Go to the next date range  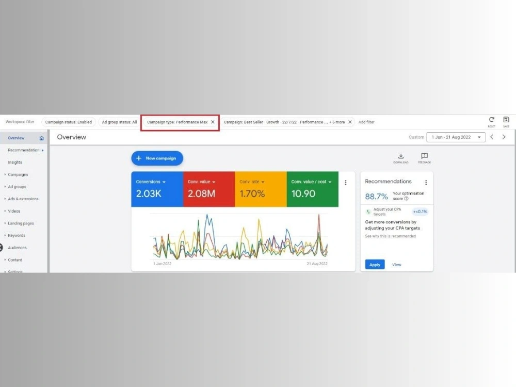(x=504, y=137)
